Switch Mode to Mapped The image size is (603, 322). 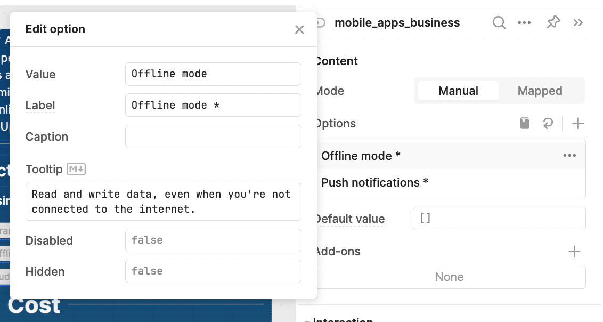540,91
